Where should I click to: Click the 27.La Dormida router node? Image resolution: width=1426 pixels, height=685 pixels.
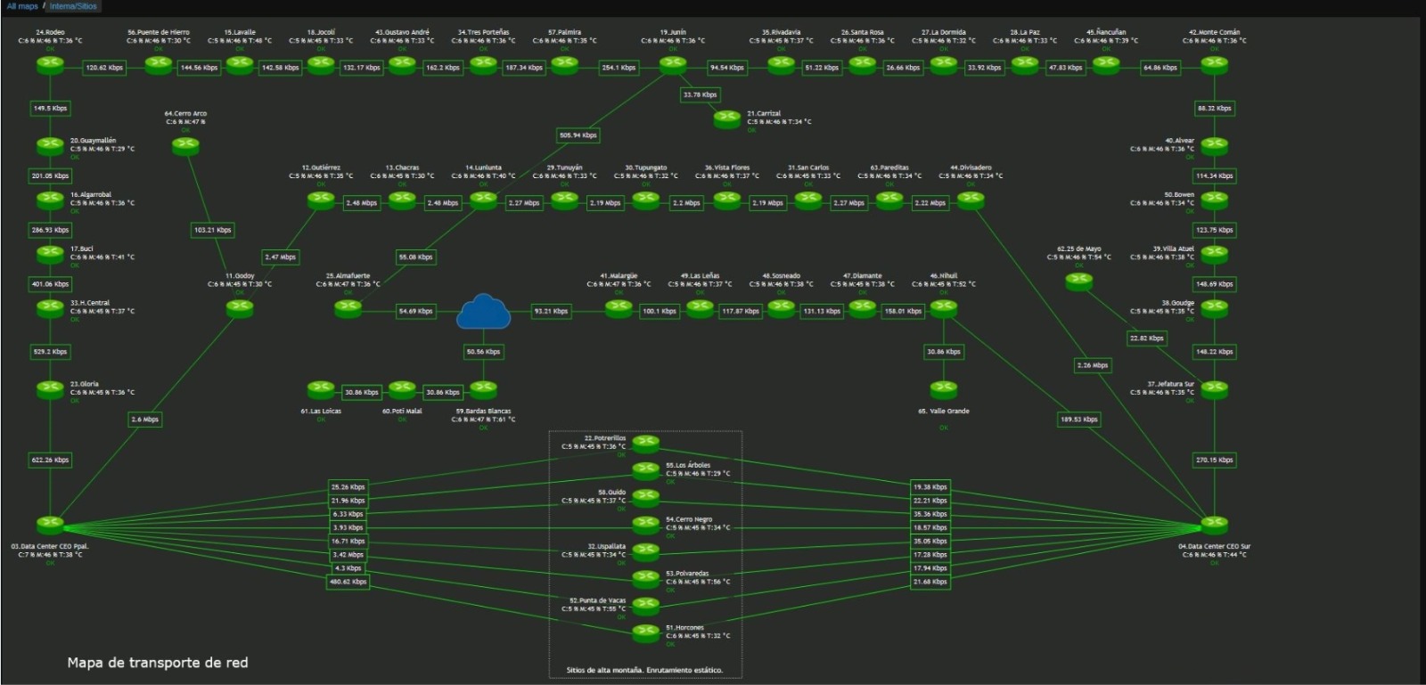[x=944, y=65]
